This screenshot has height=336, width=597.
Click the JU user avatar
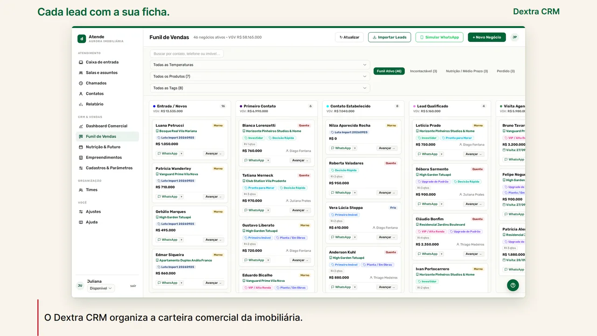point(80,286)
